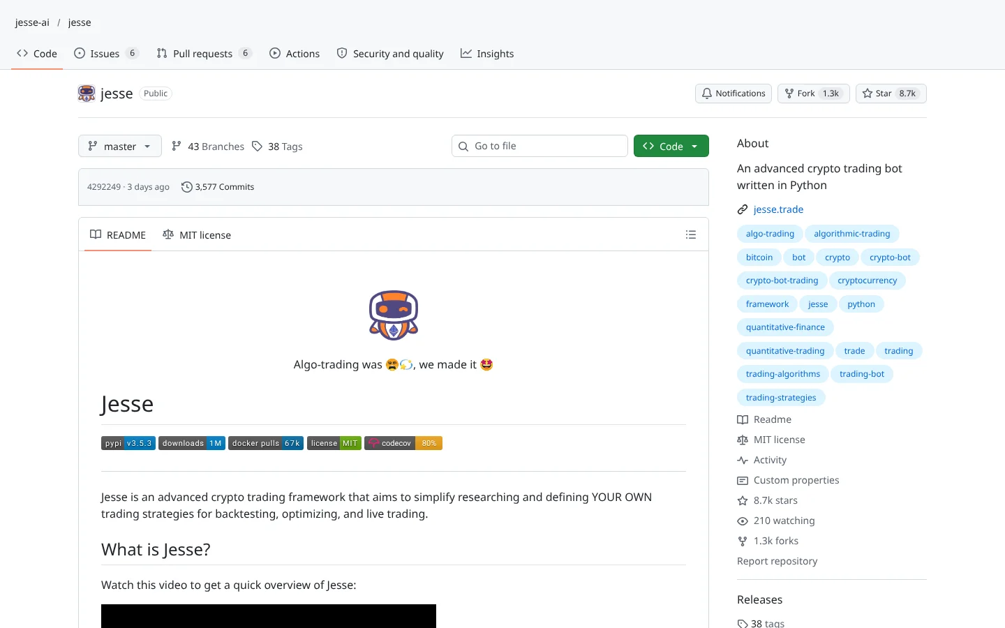Star the jesse repository
The width and height of the screenshot is (1005, 628).
click(891, 94)
